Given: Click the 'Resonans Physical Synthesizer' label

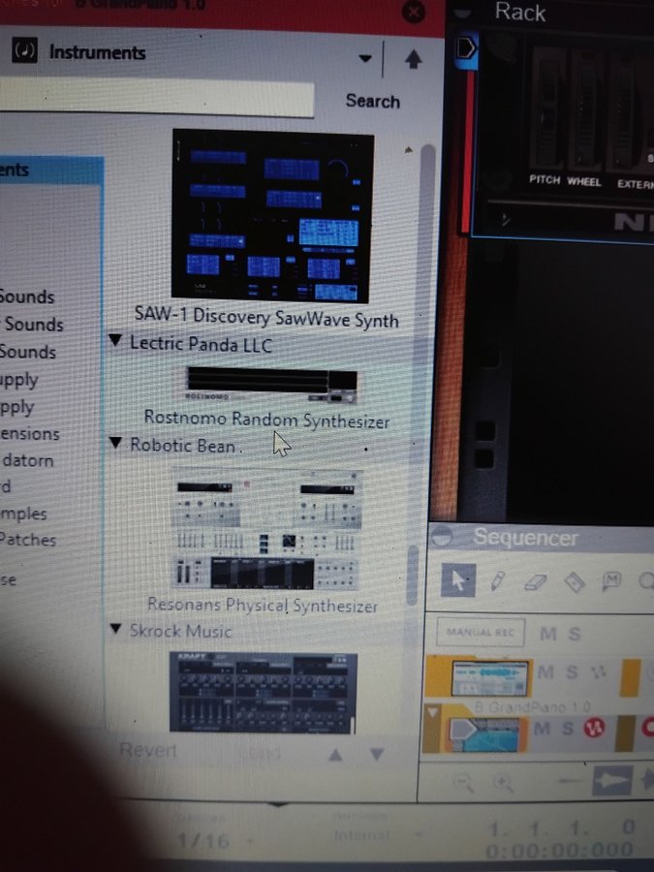Looking at the screenshot, I should click(263, 605).
